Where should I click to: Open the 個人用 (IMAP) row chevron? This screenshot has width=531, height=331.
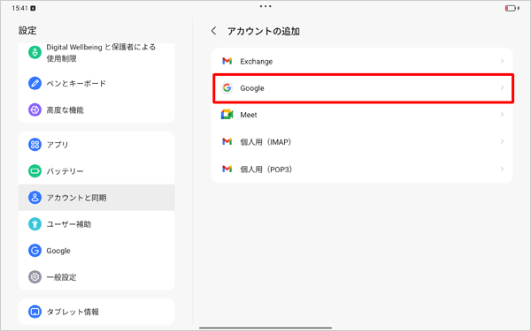coord(502,141)
